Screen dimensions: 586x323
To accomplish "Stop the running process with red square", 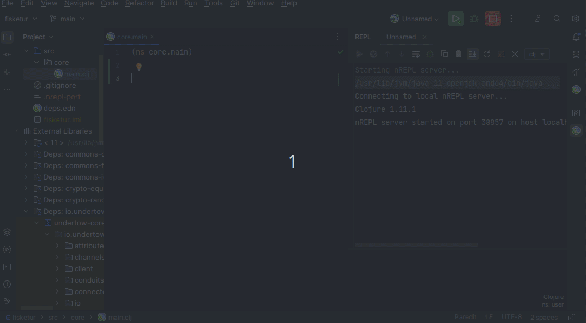I will (493, 19).
